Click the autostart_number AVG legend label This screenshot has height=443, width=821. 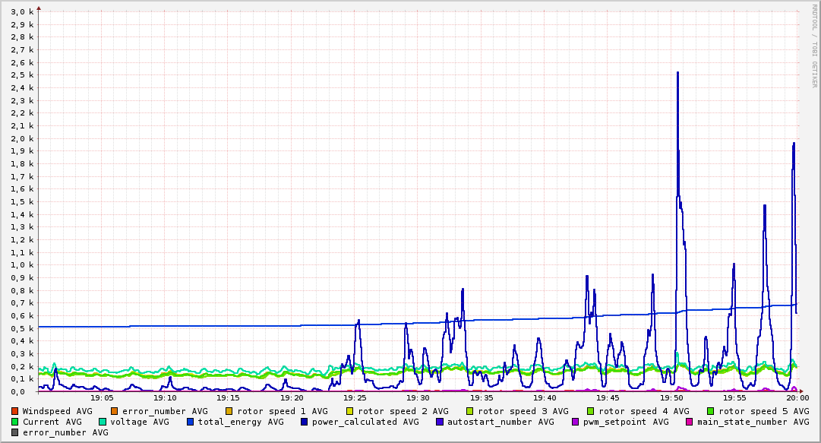coord(500,422)
